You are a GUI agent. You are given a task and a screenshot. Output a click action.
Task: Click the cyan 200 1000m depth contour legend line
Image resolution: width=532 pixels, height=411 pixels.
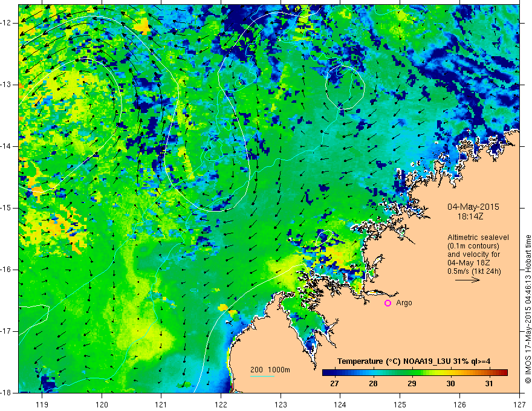[x=262, y=376]
